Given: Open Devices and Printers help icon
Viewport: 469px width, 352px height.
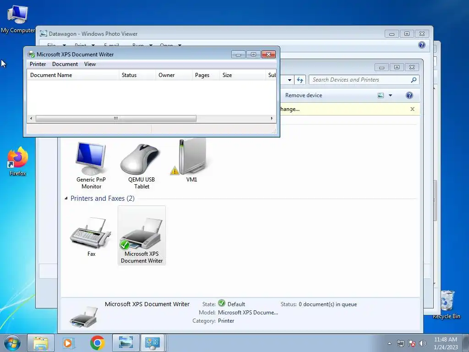Looking at the screenshot, I should click(409, 95).
